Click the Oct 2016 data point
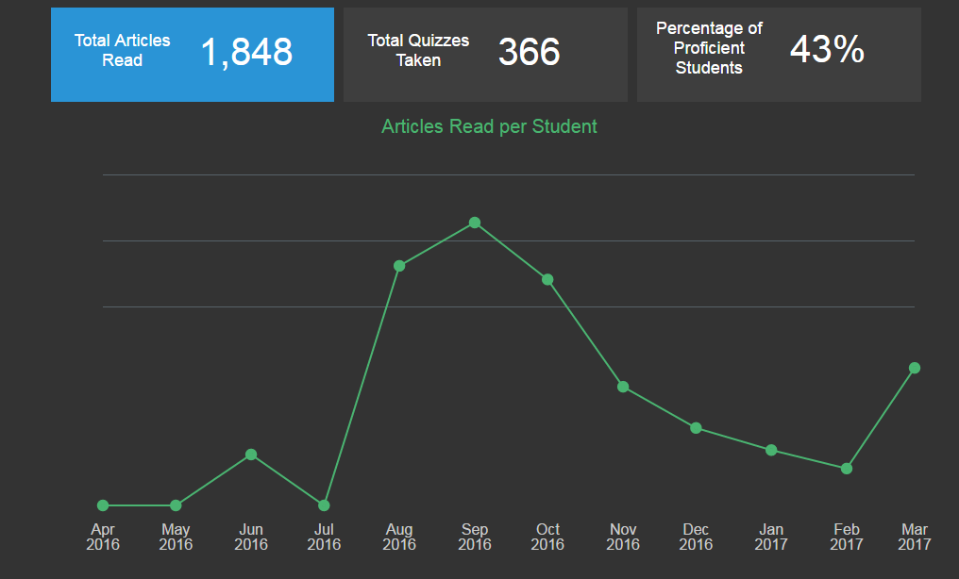Screen dimensions: 959x579 point(547,279)
